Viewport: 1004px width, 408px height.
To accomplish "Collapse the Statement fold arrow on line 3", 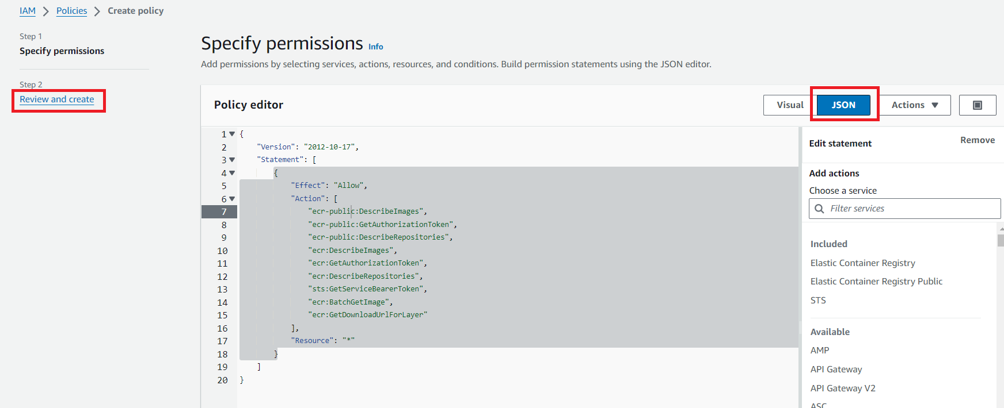I will coord(232,160).
